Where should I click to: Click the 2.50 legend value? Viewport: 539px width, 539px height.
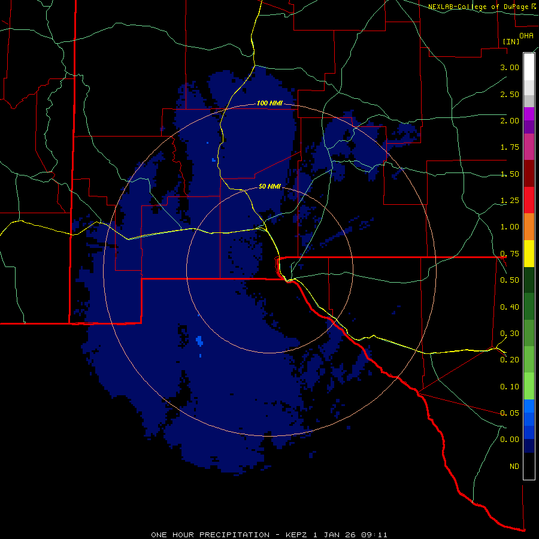(510, 94)
